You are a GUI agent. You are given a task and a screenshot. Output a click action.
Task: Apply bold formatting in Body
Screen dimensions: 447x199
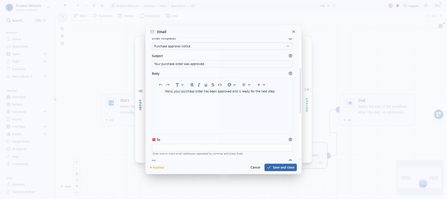click(192, 85)
